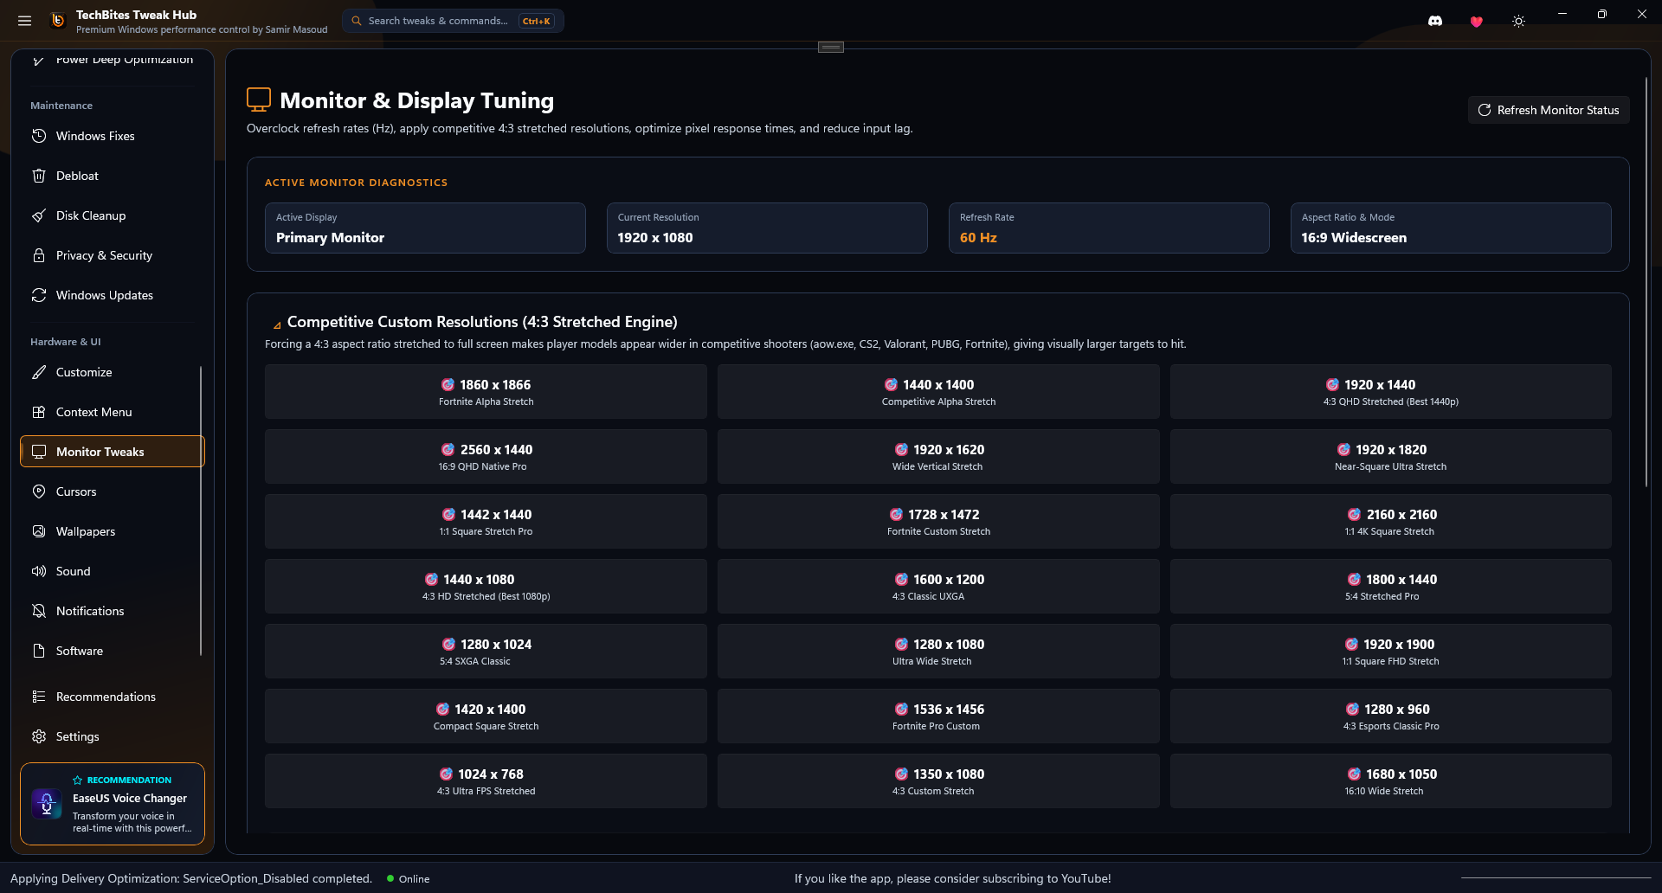1662x893 pixels.
Task: Apply 1920 x 1900 Square FHD Stretch
Action: tap(1391, 652)
